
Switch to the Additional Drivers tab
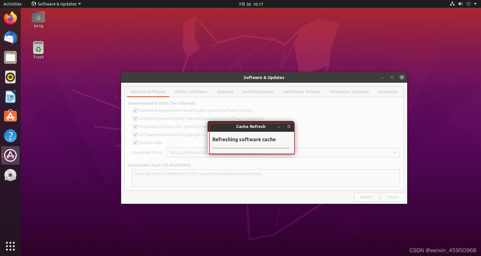pos(302,92)
